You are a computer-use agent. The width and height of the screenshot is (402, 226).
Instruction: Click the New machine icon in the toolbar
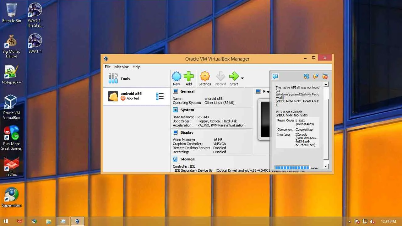(177, 76)
